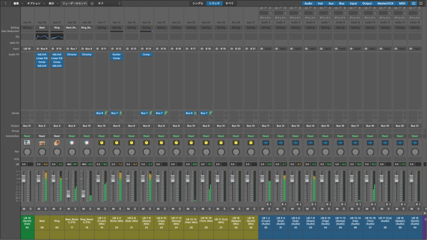Open the Bus 11 output menu on UB 1-2 (Crush) Audio

tap(265, 126)
